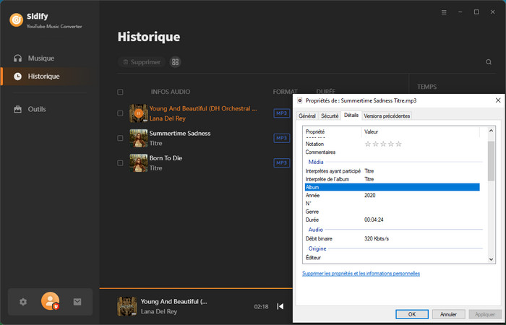Switch to grid view layout icon
Viewport: 506px width, 325px height.
point(175,62)
